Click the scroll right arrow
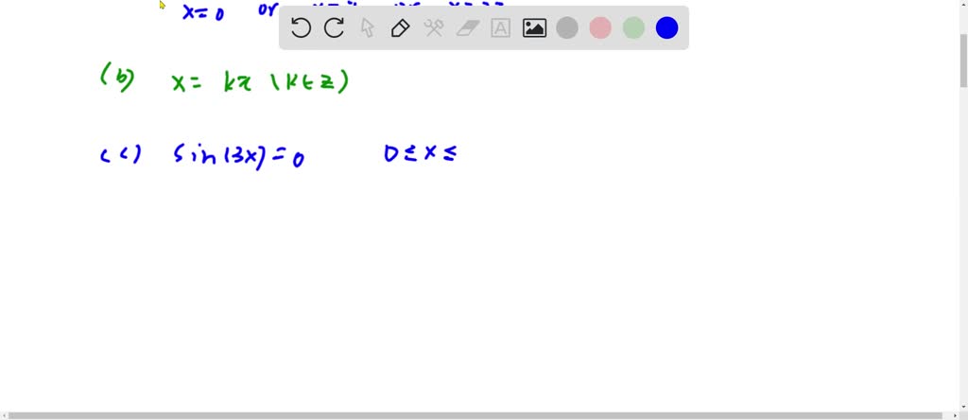This screenshot has width=968, height=420. click(954, 415)
